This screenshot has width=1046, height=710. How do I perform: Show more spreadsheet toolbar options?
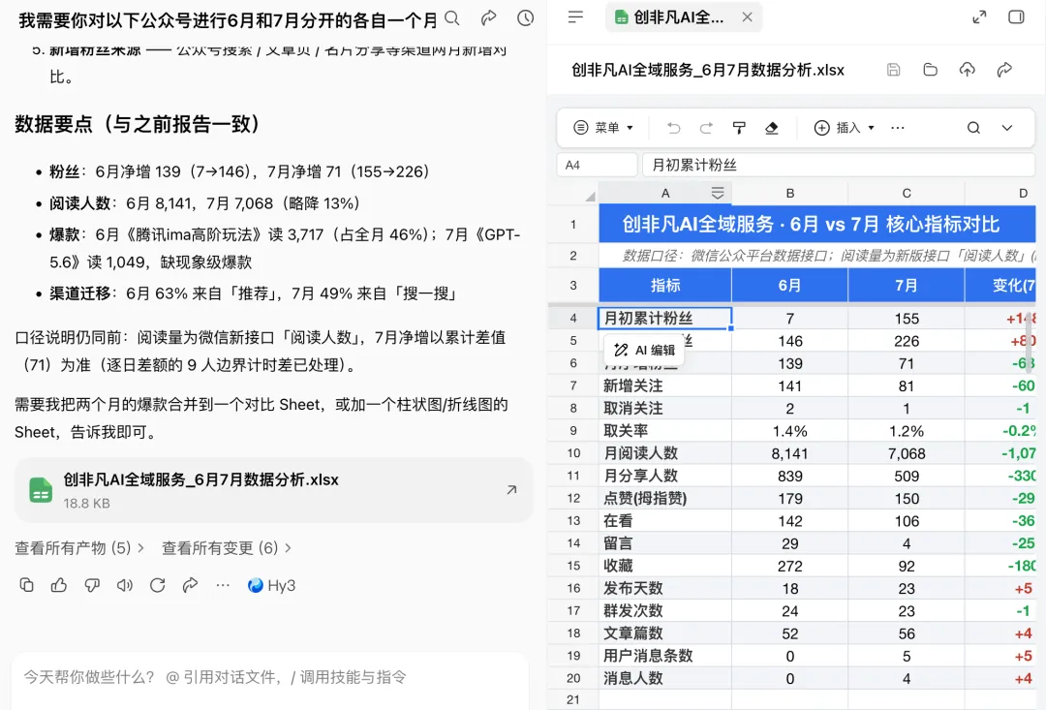coord(897,128)
